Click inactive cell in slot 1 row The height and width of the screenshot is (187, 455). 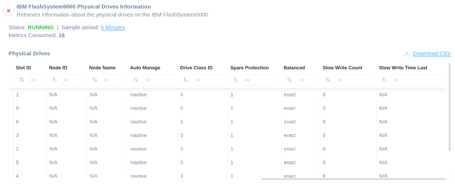pyautogui.click(x=138, y=94)
